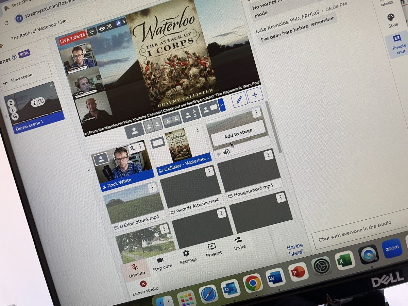
Task: Click the New scene button
Action: (26, 77)
